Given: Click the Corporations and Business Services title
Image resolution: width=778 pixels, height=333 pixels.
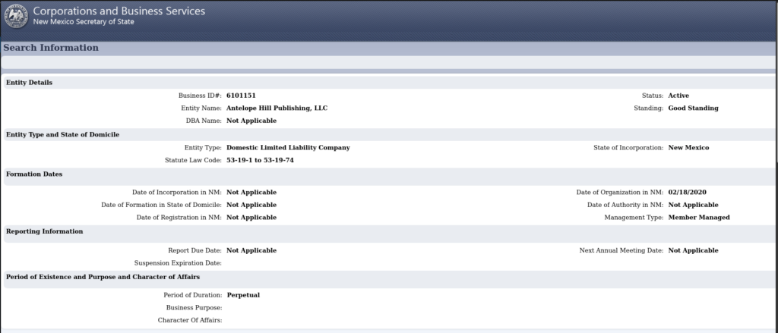Looking at the screenshot, I should pos(119,11).
